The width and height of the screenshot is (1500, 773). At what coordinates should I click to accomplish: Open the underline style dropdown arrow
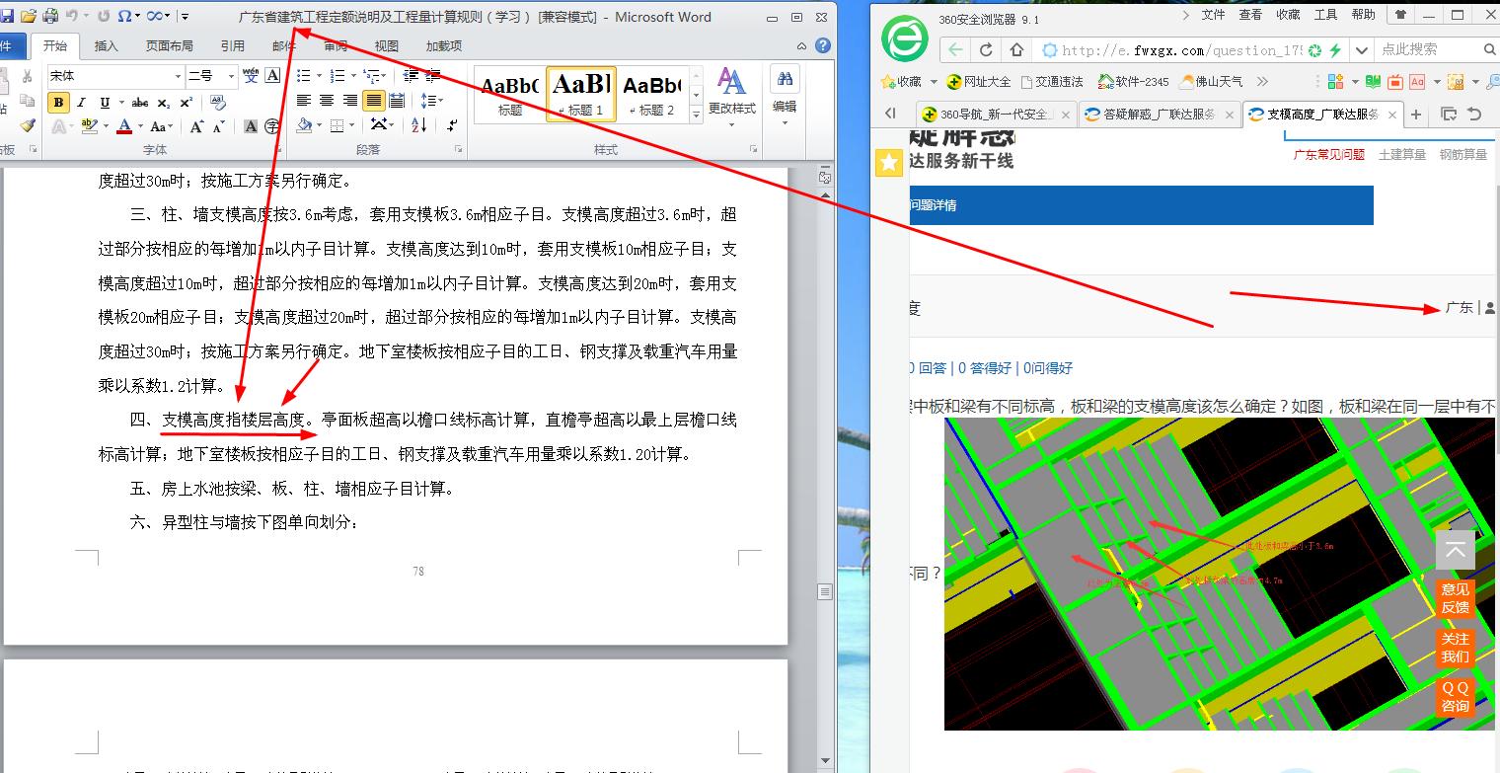(120, 102)
